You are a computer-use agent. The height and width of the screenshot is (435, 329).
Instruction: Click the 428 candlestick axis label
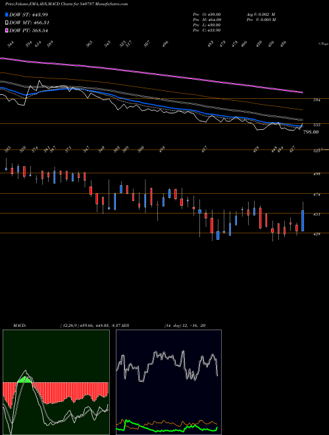[x=316, y=234]
